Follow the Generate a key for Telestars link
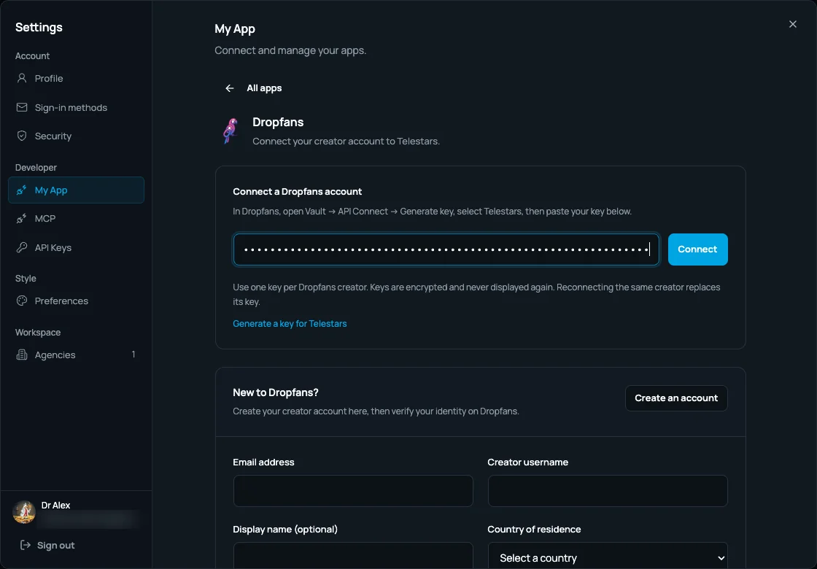The height and width of the screenshot is (569, 817). (290, 324)
